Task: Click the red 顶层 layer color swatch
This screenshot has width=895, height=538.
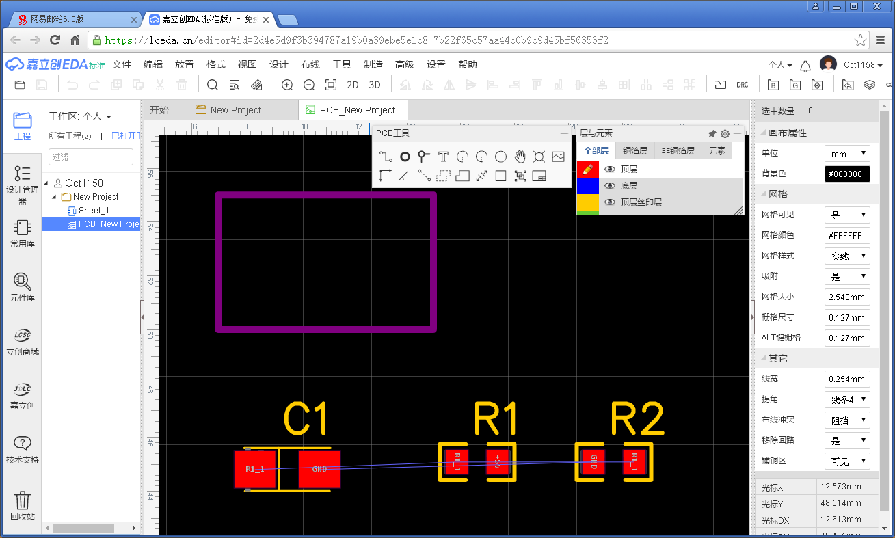Action: click(x=588, y=169)
